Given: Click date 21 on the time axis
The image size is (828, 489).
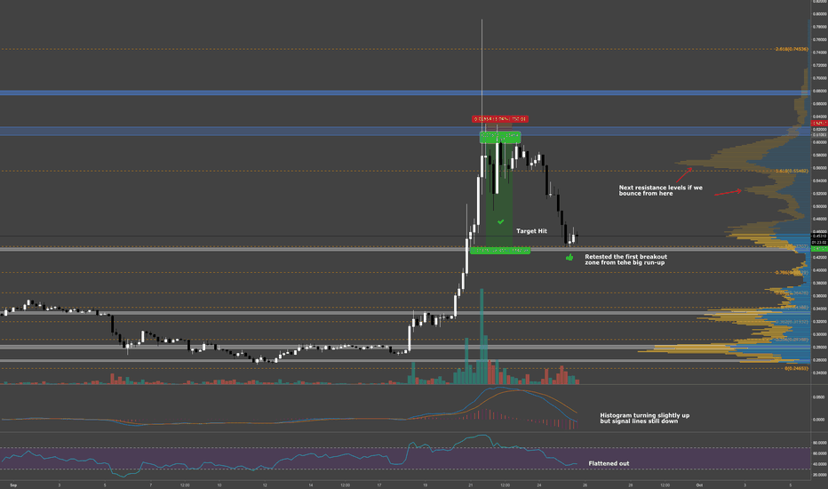Looking at the screenshot, I should [x=471, y=485].
